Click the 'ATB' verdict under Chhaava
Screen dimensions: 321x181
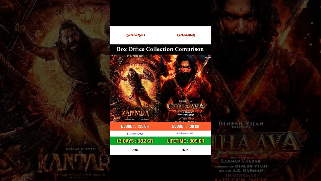click(x=185, y=150)
